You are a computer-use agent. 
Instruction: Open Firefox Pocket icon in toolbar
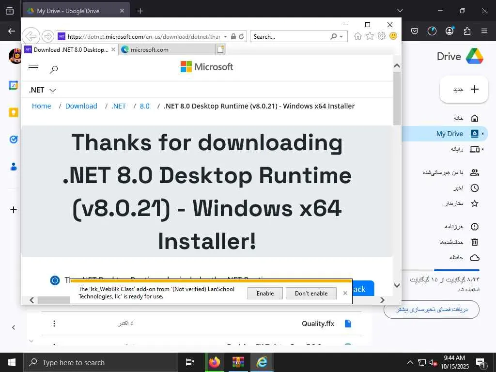tap(415, 31)
